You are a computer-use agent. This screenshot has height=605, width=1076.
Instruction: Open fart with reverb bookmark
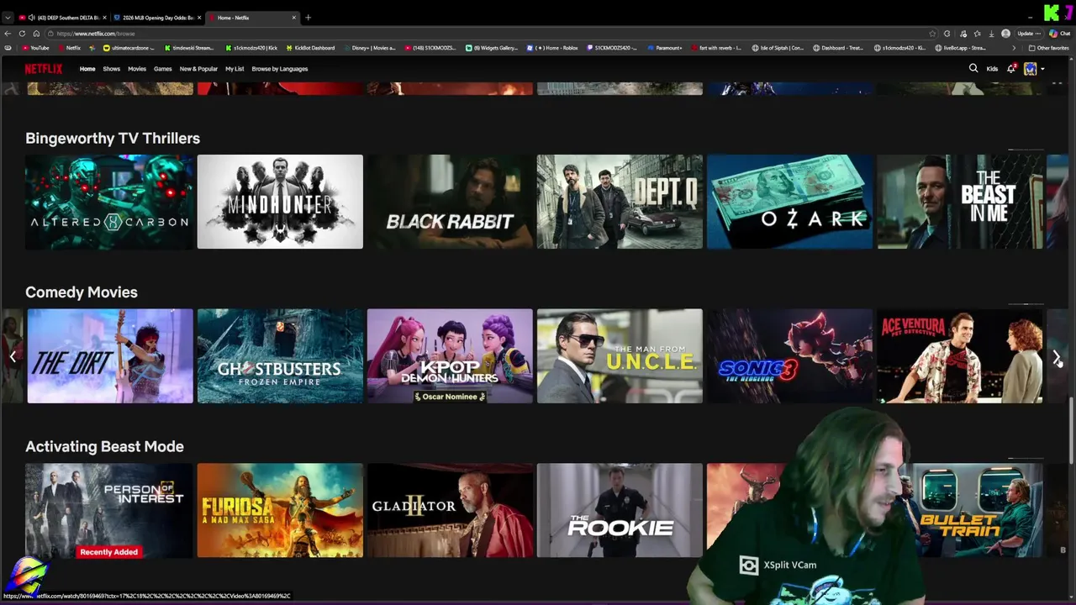[x=716, y=48]
